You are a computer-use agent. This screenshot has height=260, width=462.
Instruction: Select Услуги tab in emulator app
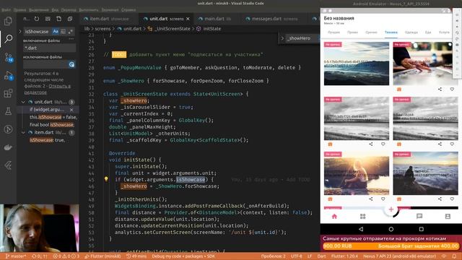(444, 32)
